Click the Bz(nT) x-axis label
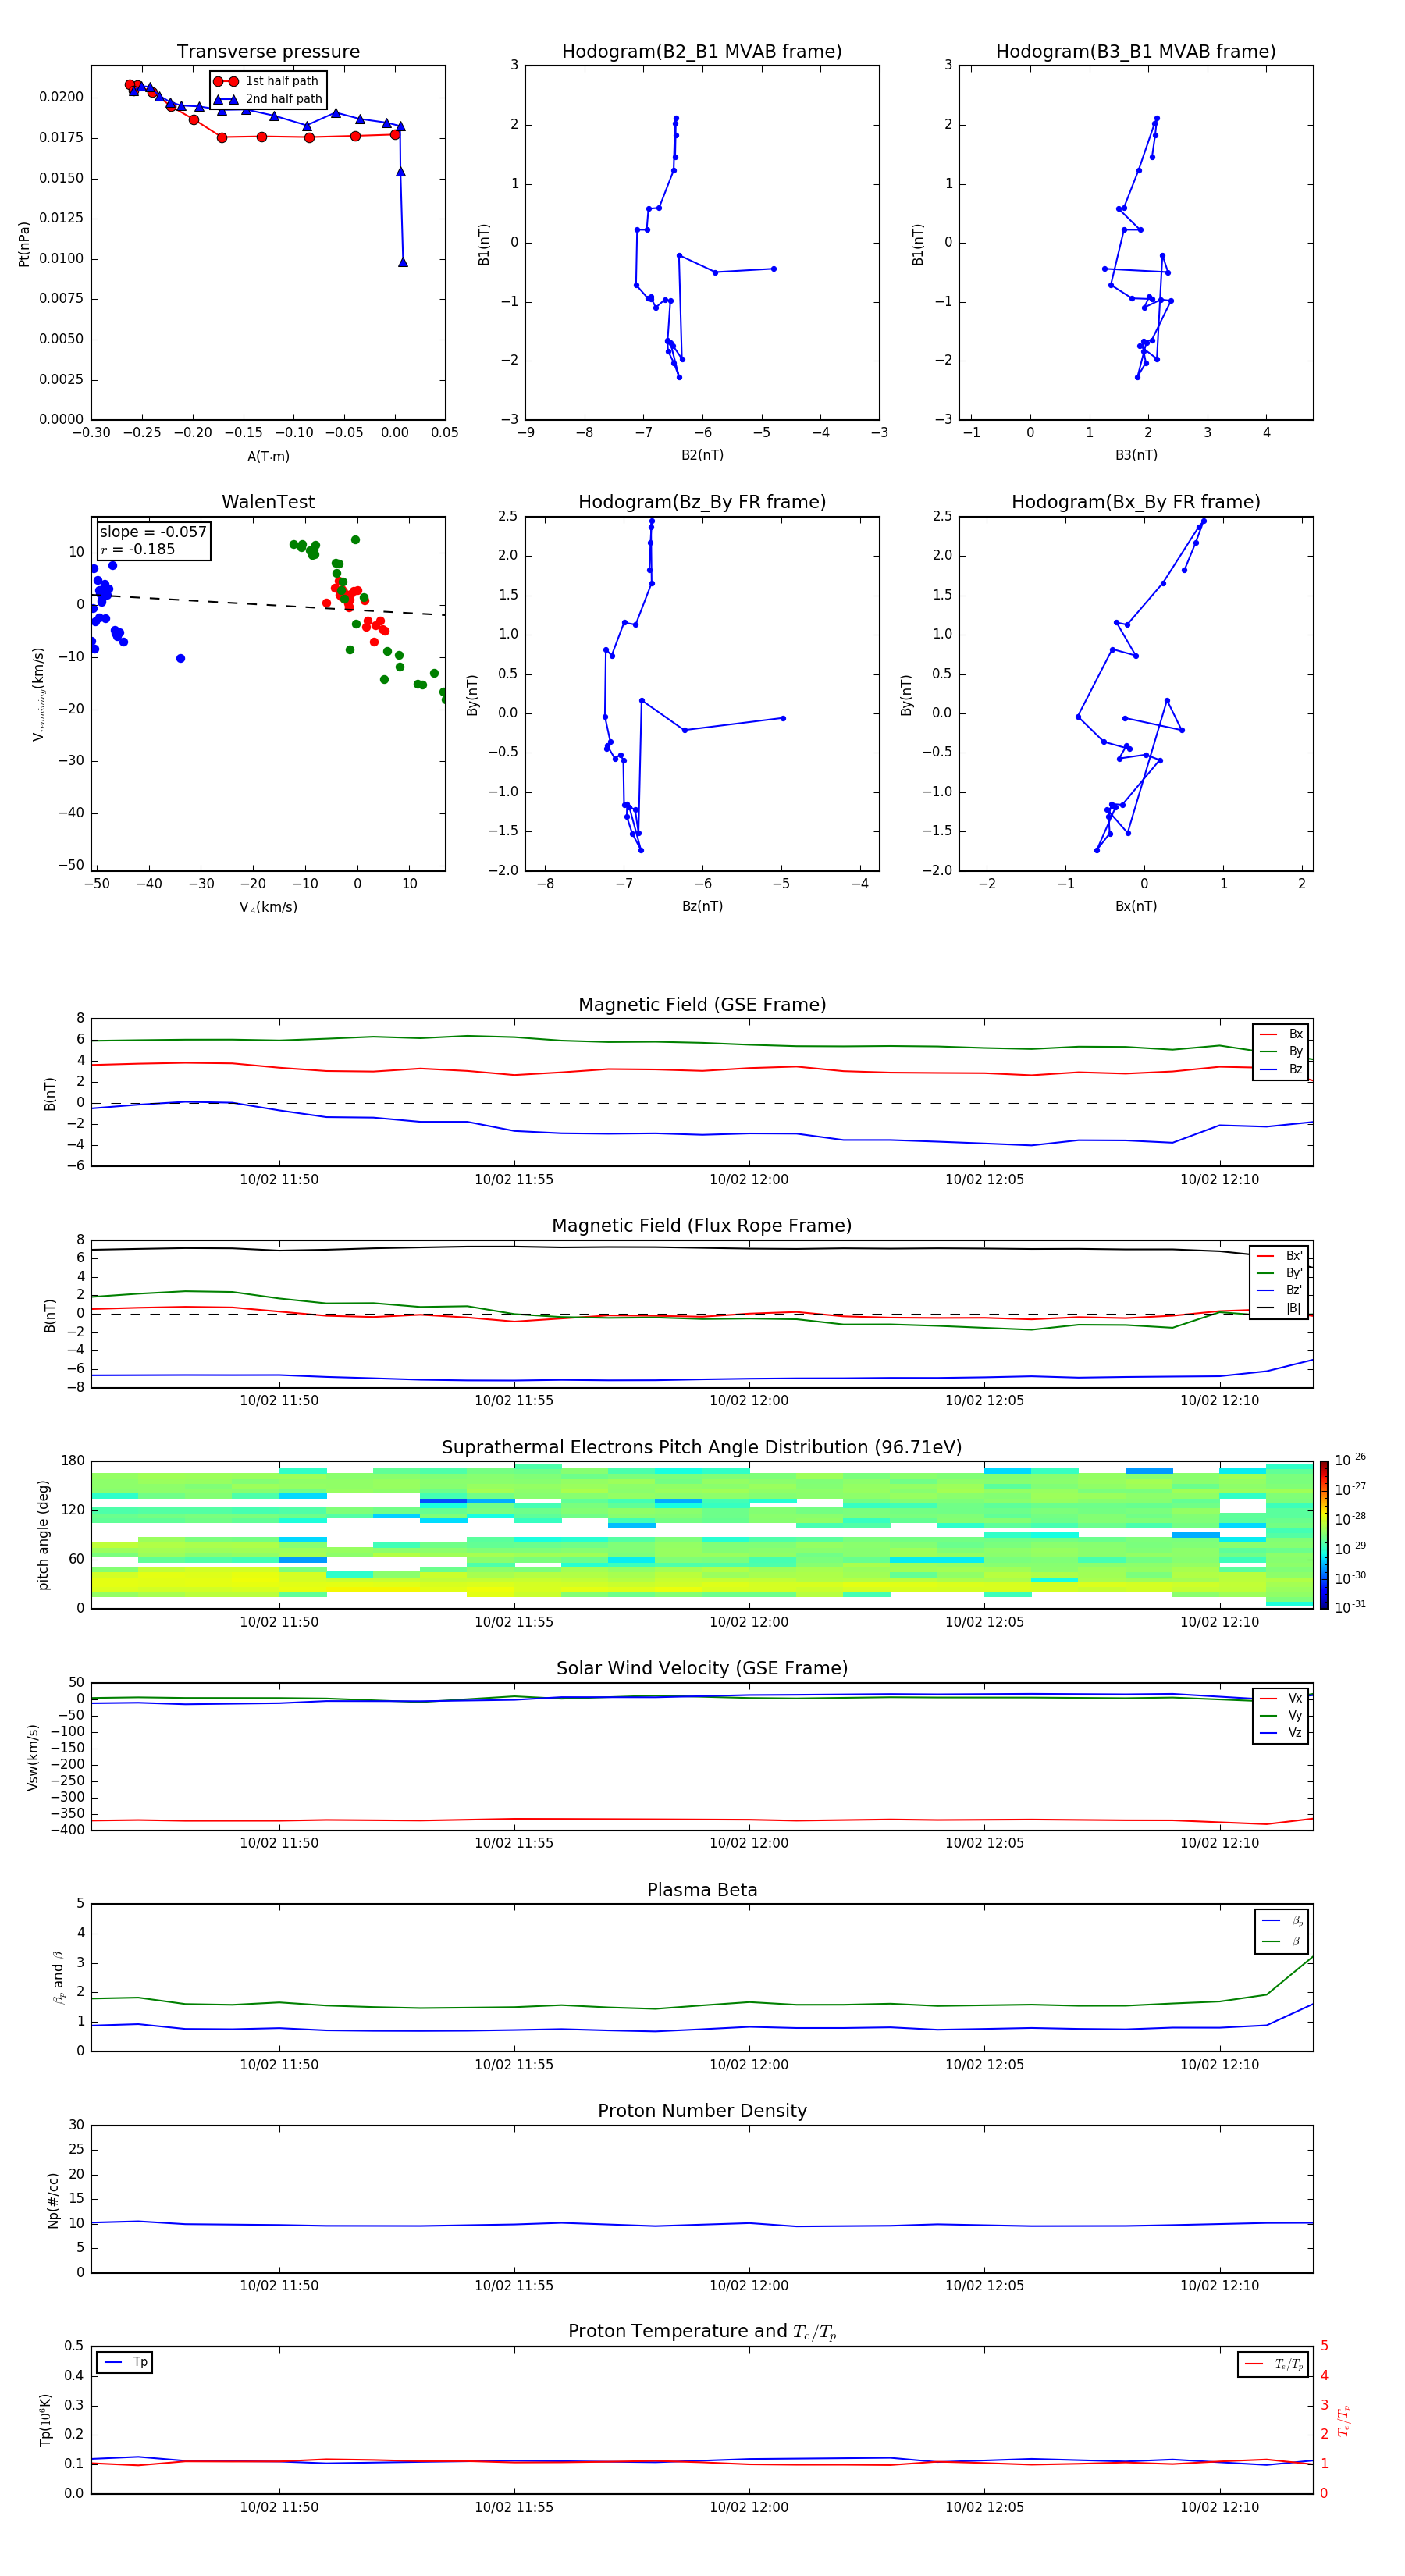1405x2576 pixels. 702,906
